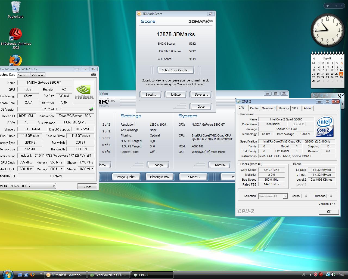
Task: Launch Firefox from the quick launch bar
Action: (x=32, y=275)
